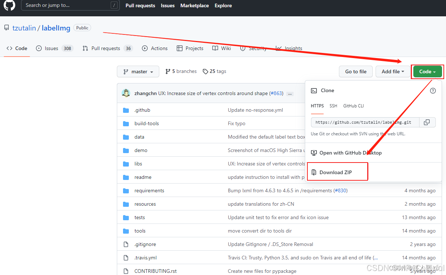
Task: View the 25 tags link
Action: click(214, 71)
